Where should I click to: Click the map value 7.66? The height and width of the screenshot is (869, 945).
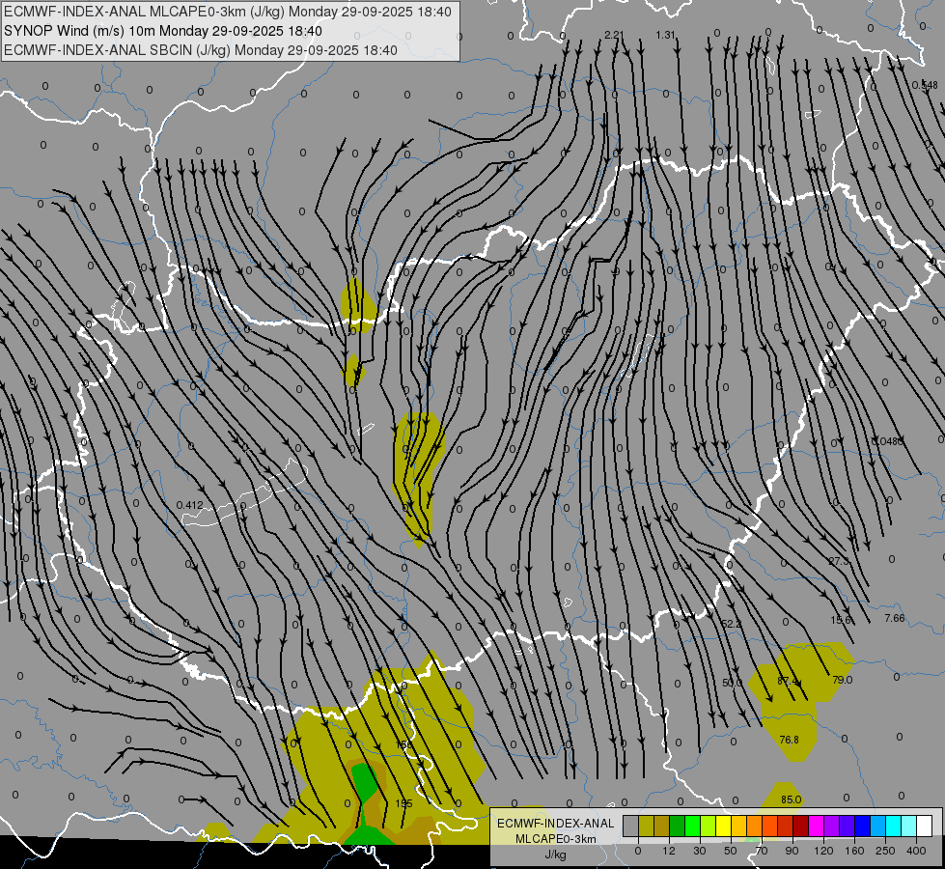click(x=895, y=618)
